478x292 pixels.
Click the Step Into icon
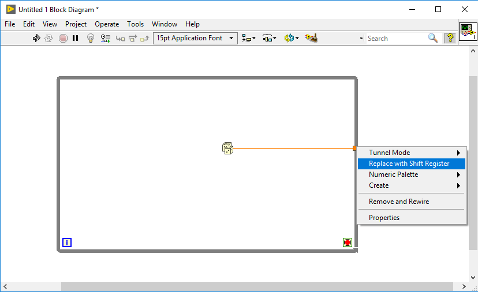click(x=121, y=39)
